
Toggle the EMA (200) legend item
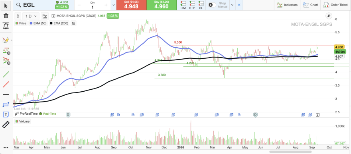[59, 23]
